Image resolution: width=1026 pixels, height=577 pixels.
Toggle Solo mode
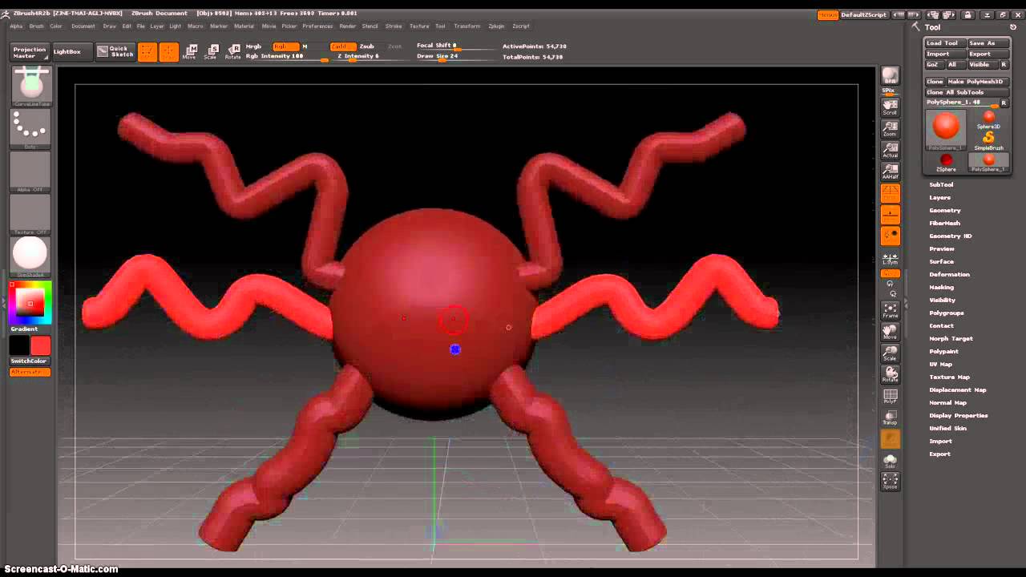click(890, 461)
